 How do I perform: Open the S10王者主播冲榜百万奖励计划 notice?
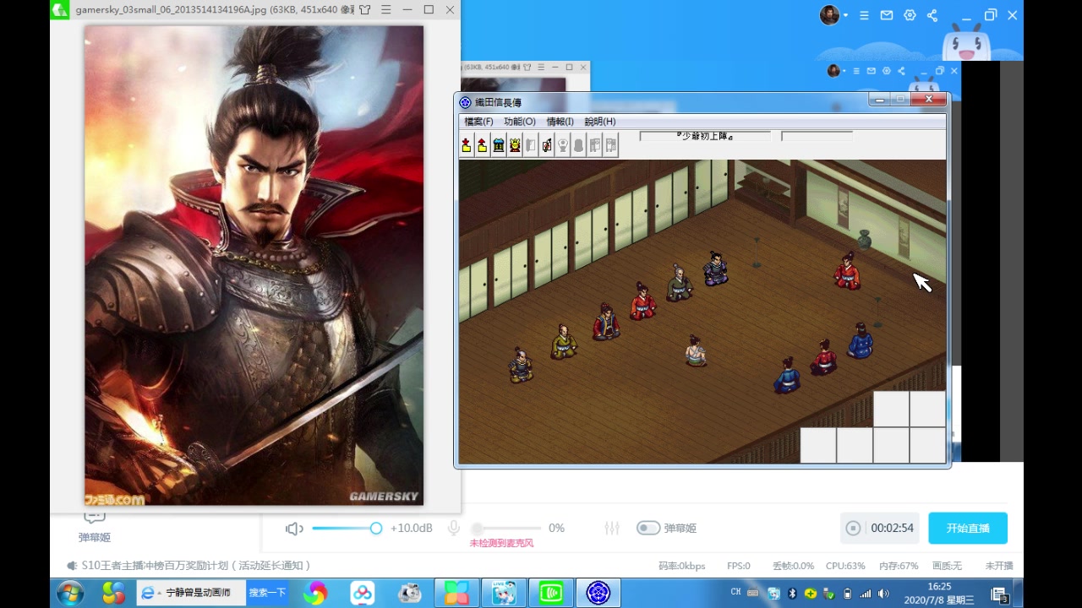(196, 566)
